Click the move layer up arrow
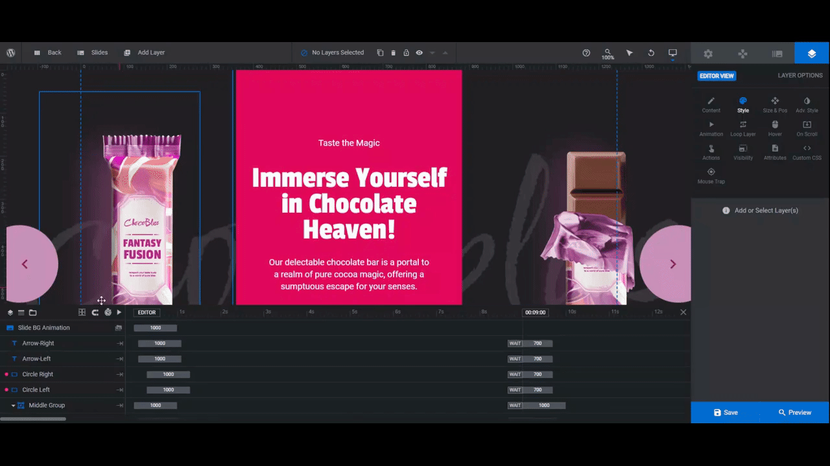 445,52
